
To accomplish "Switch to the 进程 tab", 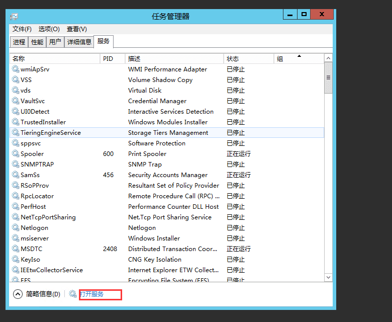I will 19,42.
